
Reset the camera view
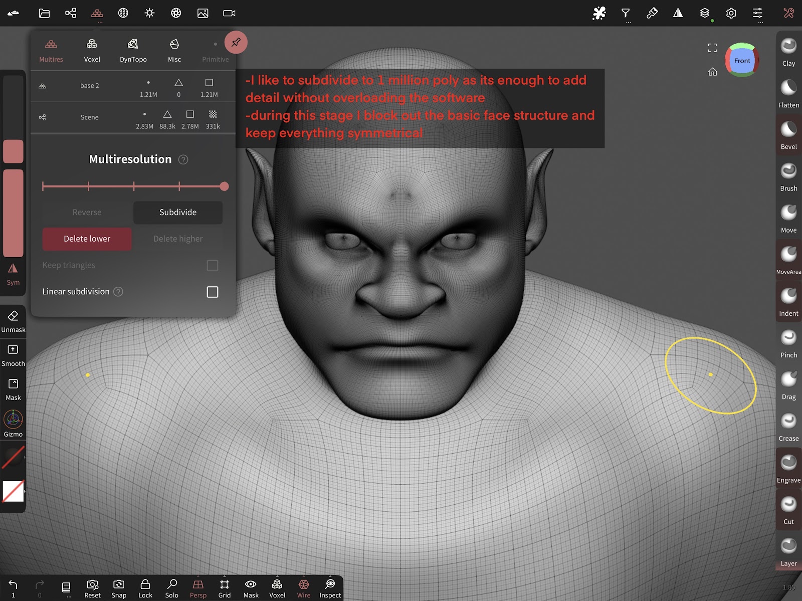pos(92,588)
